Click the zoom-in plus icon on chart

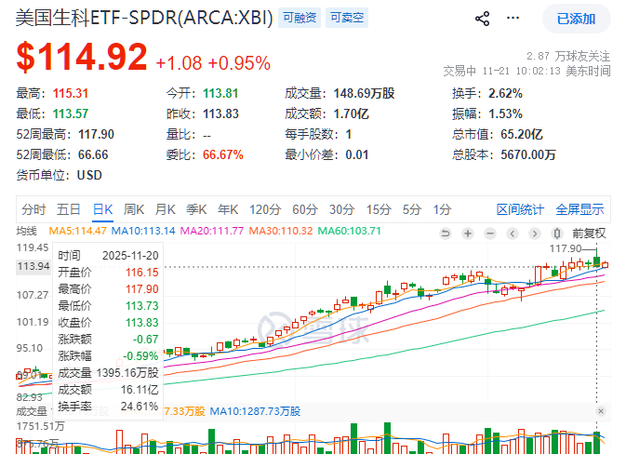tap(468, 234)
